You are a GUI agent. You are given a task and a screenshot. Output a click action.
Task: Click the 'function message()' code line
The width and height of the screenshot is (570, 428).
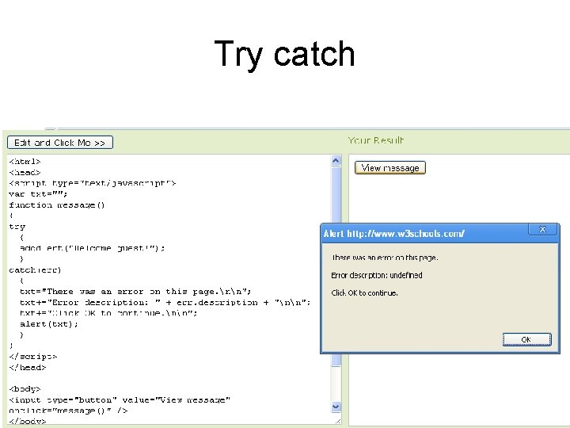[57, 205]
